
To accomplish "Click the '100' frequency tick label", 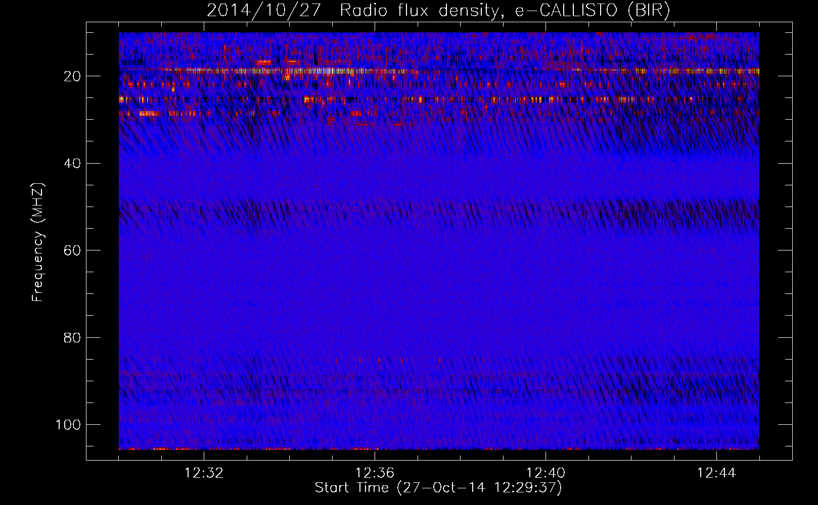I will tap(69, 425).
